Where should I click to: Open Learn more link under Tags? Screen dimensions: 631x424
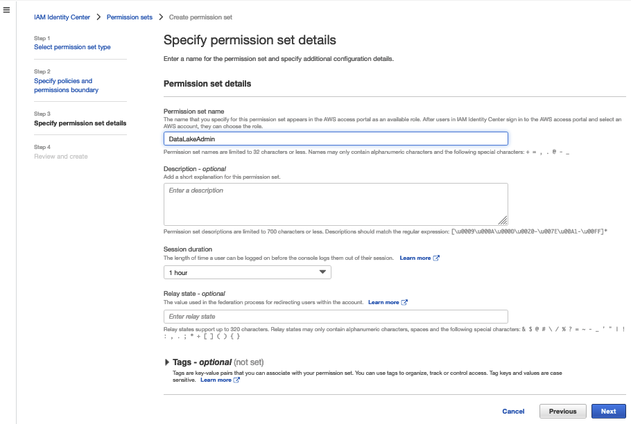[216, 380]
